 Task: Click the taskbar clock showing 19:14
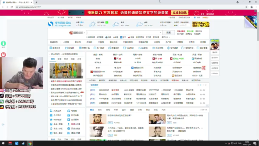247,143
